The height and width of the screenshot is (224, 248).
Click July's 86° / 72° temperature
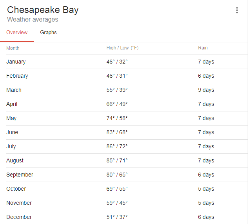coord(117,146)
